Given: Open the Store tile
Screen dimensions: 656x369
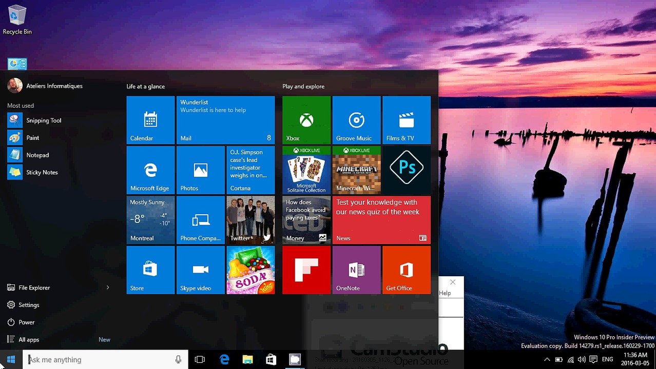Looking at the screenshot, I should (150, 270).
